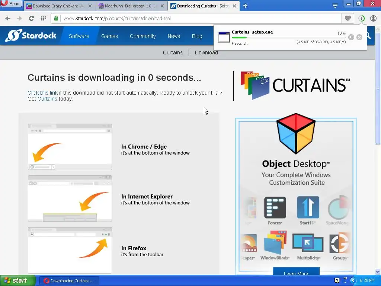
Task: Click the green padlock security icon
Action: (x=56, y=18)
